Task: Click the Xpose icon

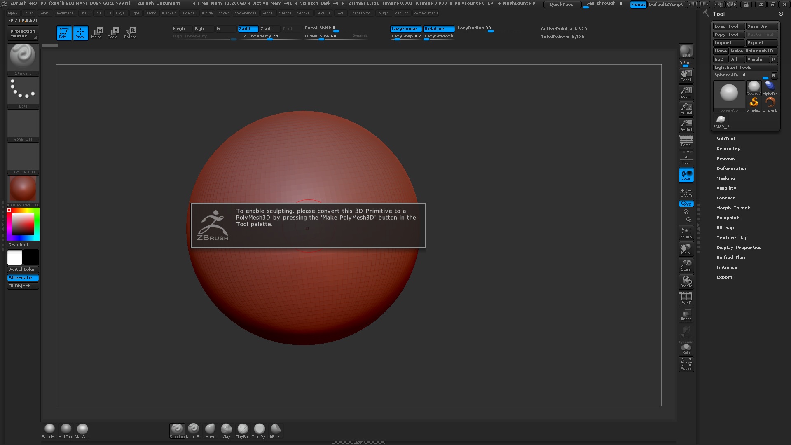Action: click(x=686, y=364)
